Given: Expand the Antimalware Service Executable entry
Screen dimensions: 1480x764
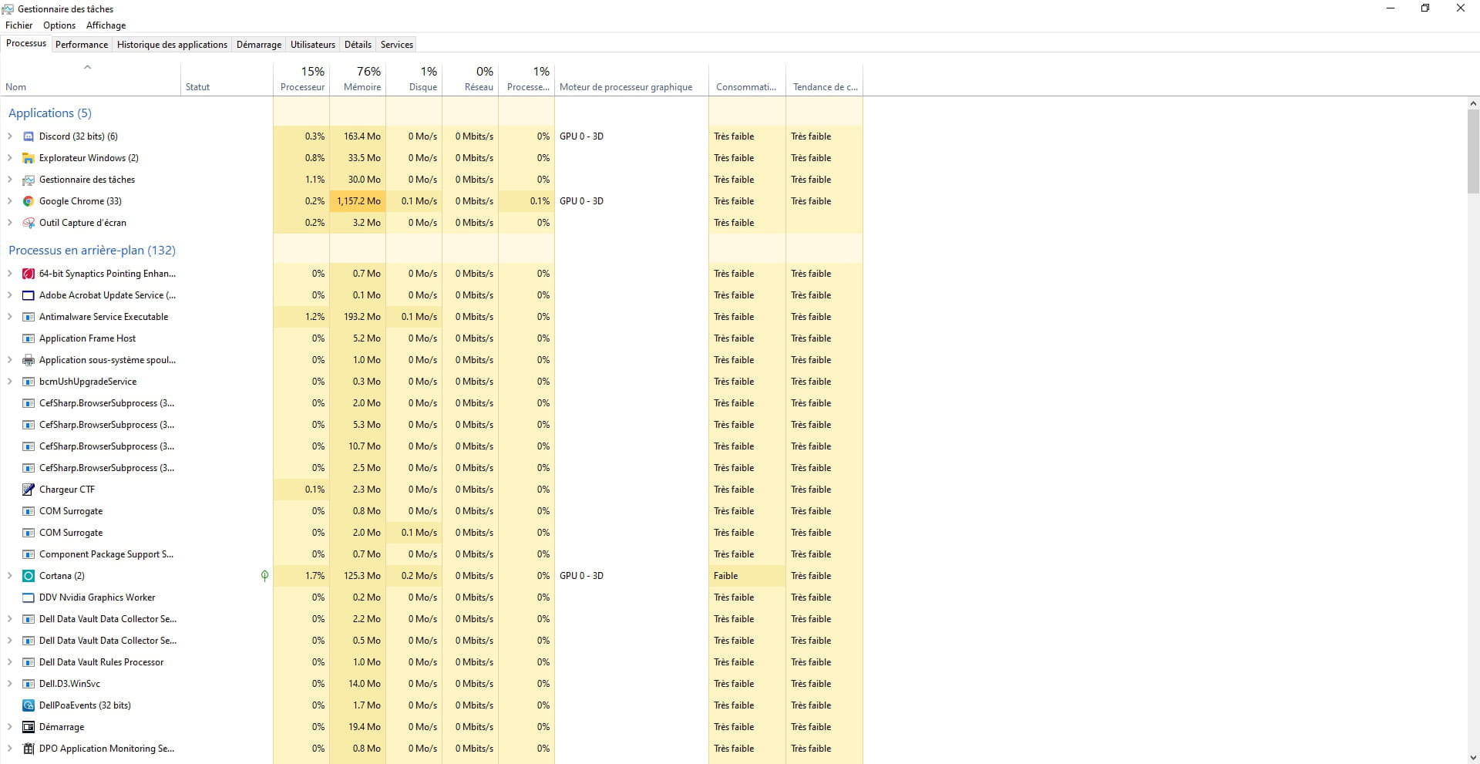Looking at the screenshot, I should [x=10, y=317].
